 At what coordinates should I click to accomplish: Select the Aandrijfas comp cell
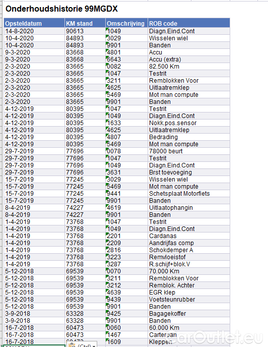(189, 243)
